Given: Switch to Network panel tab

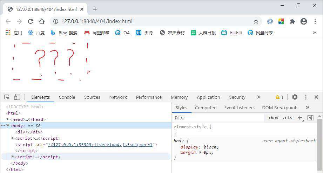Looking at the screenshot, I should click(118, 97).
